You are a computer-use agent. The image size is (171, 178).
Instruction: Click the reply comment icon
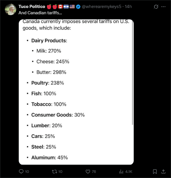pyautogui.click(x=21, y=171)
